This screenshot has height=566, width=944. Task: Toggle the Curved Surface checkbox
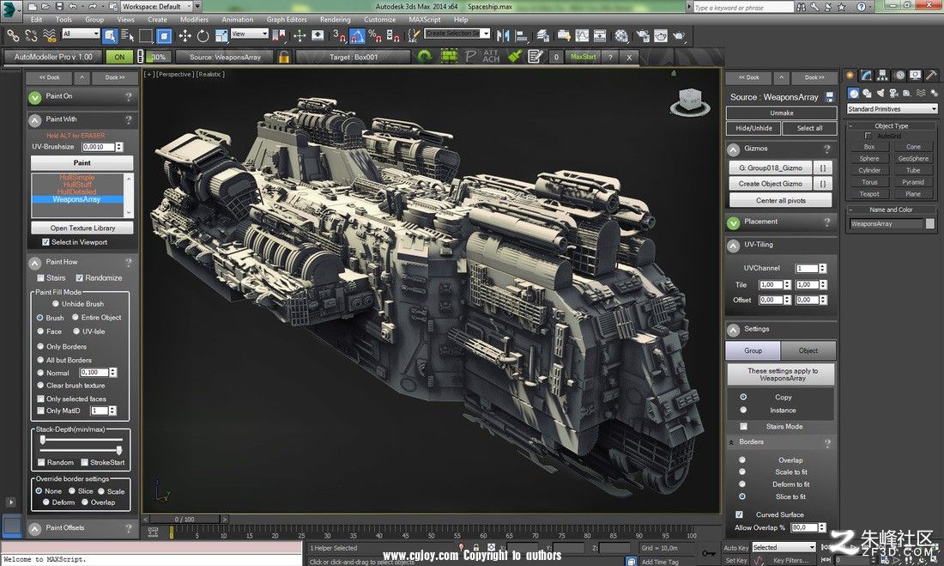739,514
